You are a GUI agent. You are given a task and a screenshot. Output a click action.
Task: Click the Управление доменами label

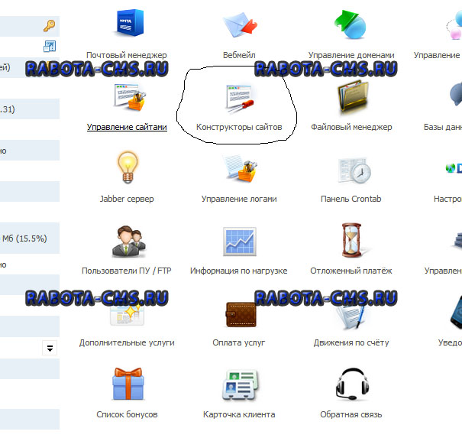351,55
